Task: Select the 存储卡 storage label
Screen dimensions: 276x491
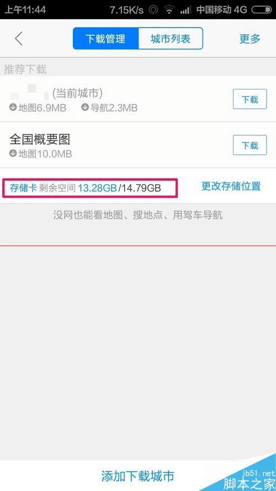Action: pyautogui.click(x=24, y=188)
